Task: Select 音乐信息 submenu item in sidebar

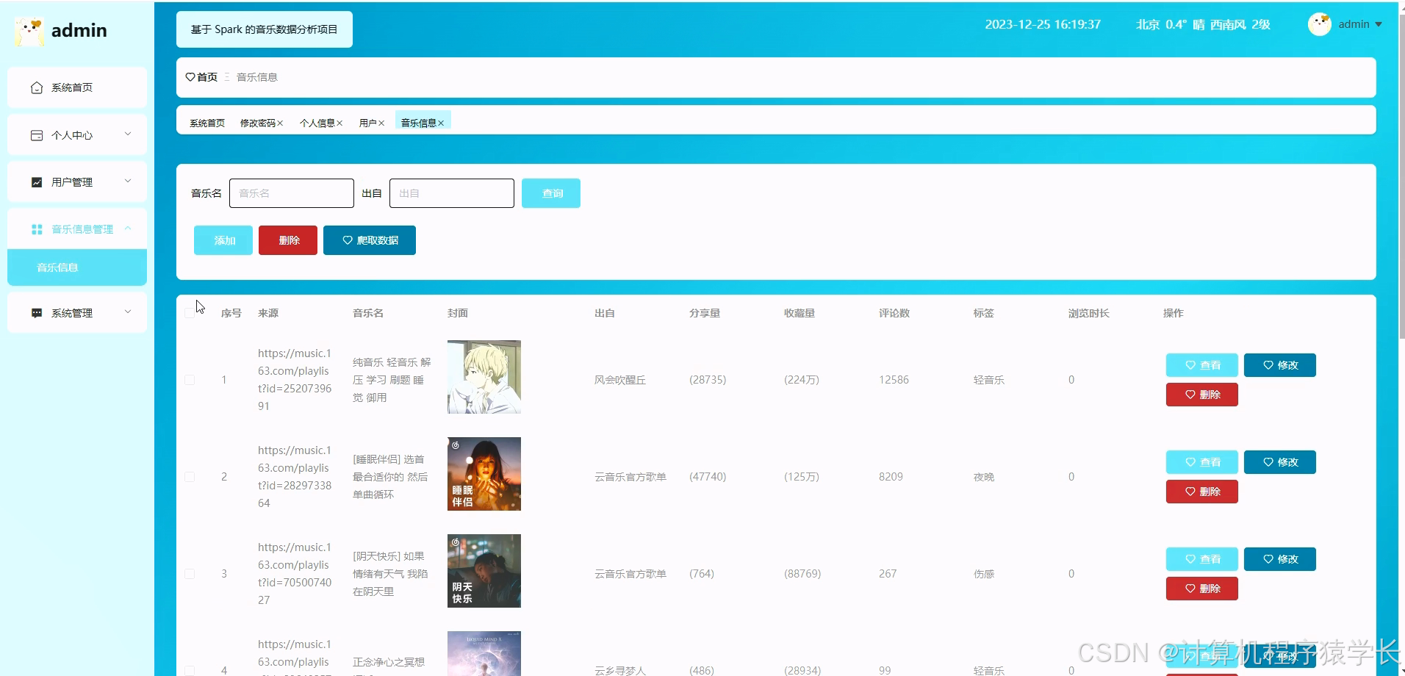Action: point(77,267)
